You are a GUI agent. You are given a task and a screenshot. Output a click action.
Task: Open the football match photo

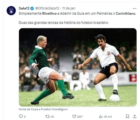[78, 67]
